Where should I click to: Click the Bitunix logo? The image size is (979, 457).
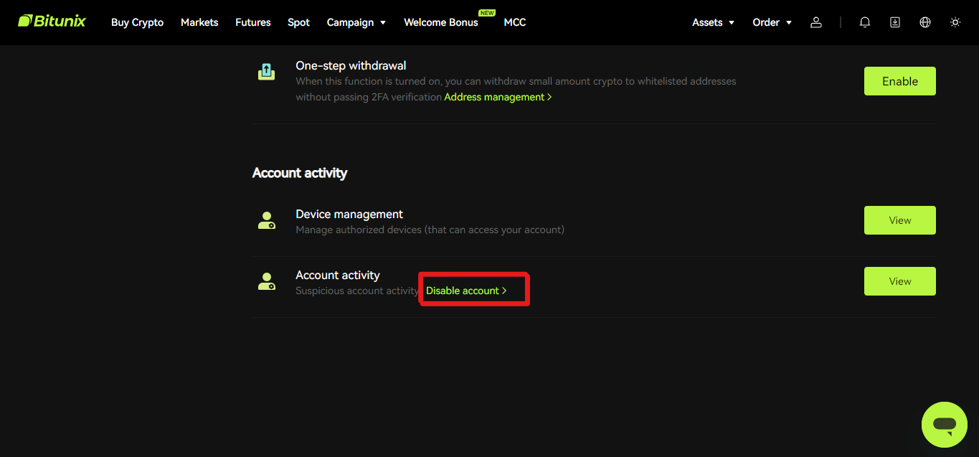pyautogui.click(x=52, y=22)
